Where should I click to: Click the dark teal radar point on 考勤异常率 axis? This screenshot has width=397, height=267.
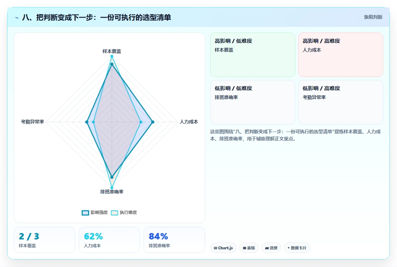coord(86,122)
